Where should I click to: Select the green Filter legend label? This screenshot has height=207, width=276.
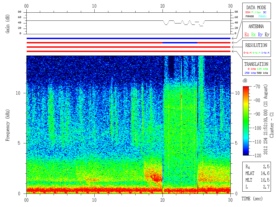pos(256,12)
